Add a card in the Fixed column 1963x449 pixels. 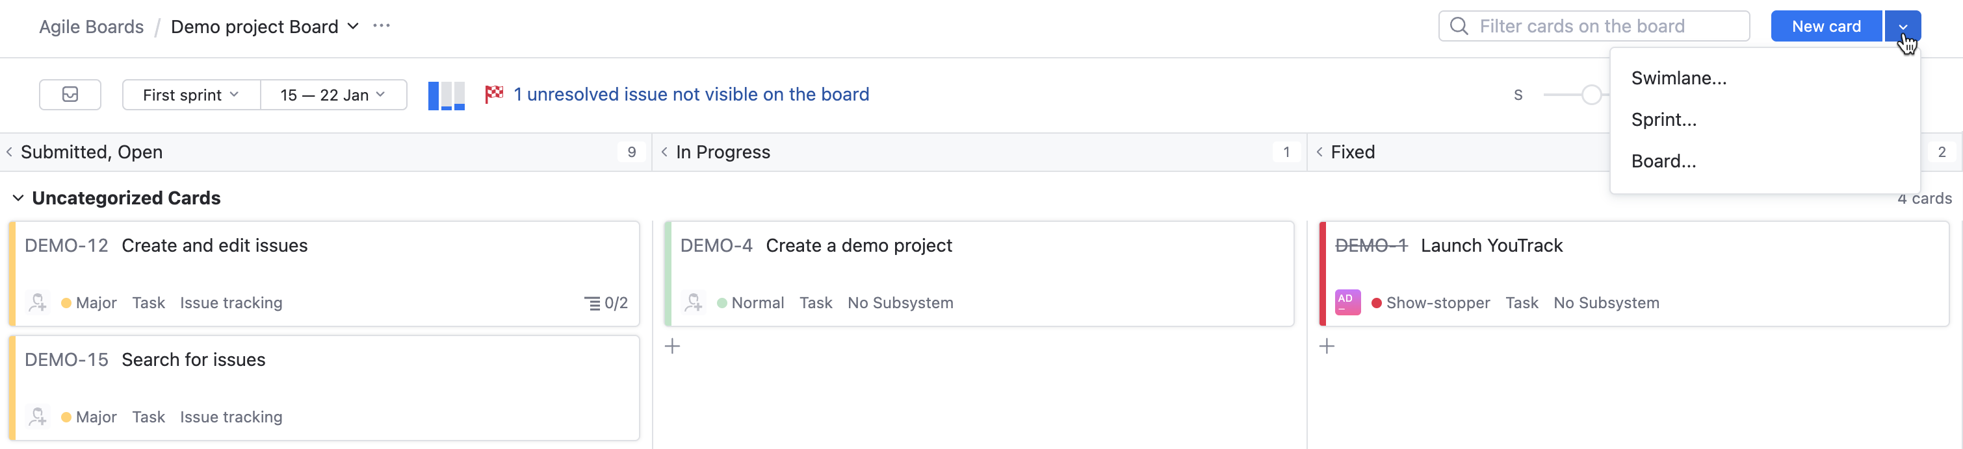[1327, 345]
